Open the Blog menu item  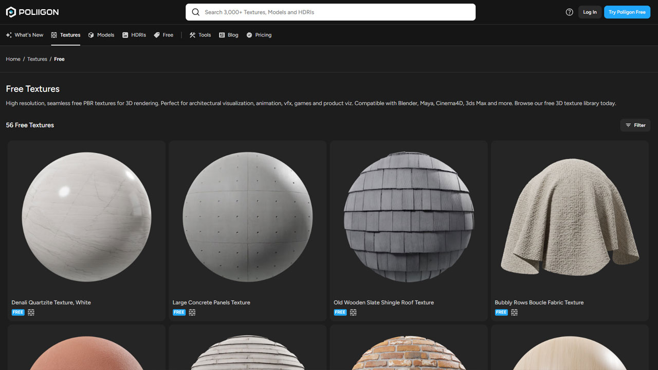(229, 35)
